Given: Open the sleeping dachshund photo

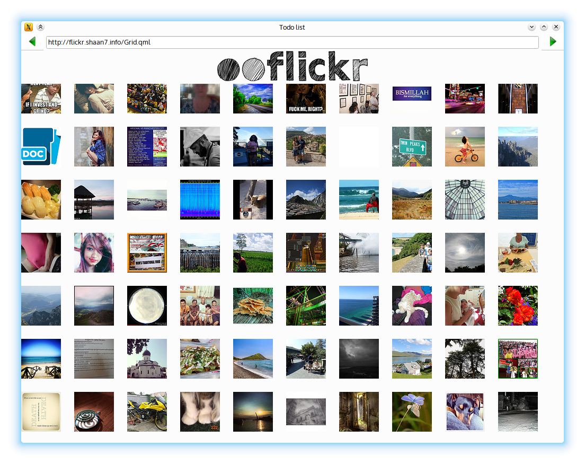Looking at the screenshot, I should (x=465, y=412).
